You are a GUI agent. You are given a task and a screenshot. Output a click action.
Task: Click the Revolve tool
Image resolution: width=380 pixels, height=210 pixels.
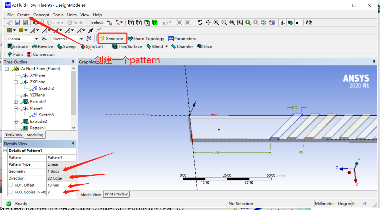point(43,46)
